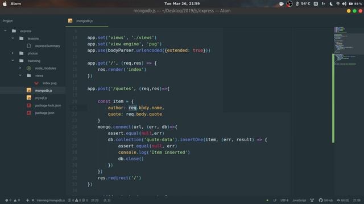Click the photos folder icon
Viewport: 364px width, 204px height.
[22, 53]
